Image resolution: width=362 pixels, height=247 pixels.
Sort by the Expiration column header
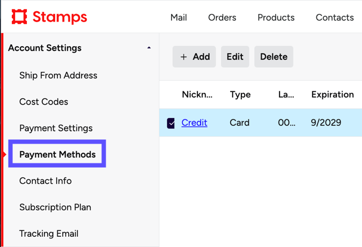tap(333, 94)
